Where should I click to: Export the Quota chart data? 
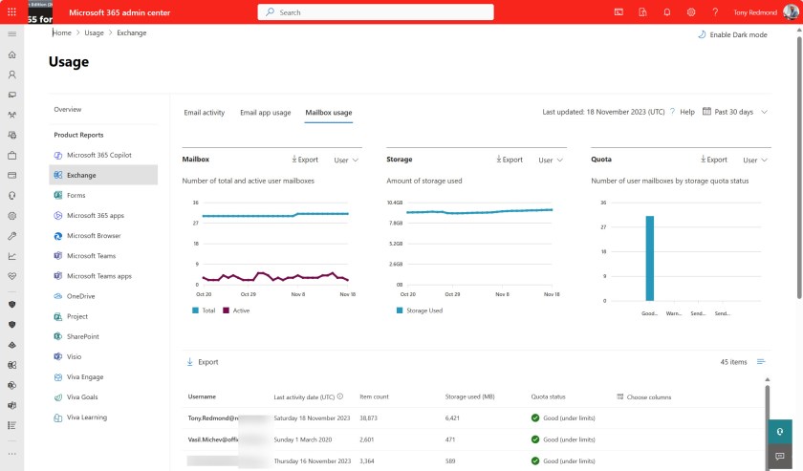[714, 160]
